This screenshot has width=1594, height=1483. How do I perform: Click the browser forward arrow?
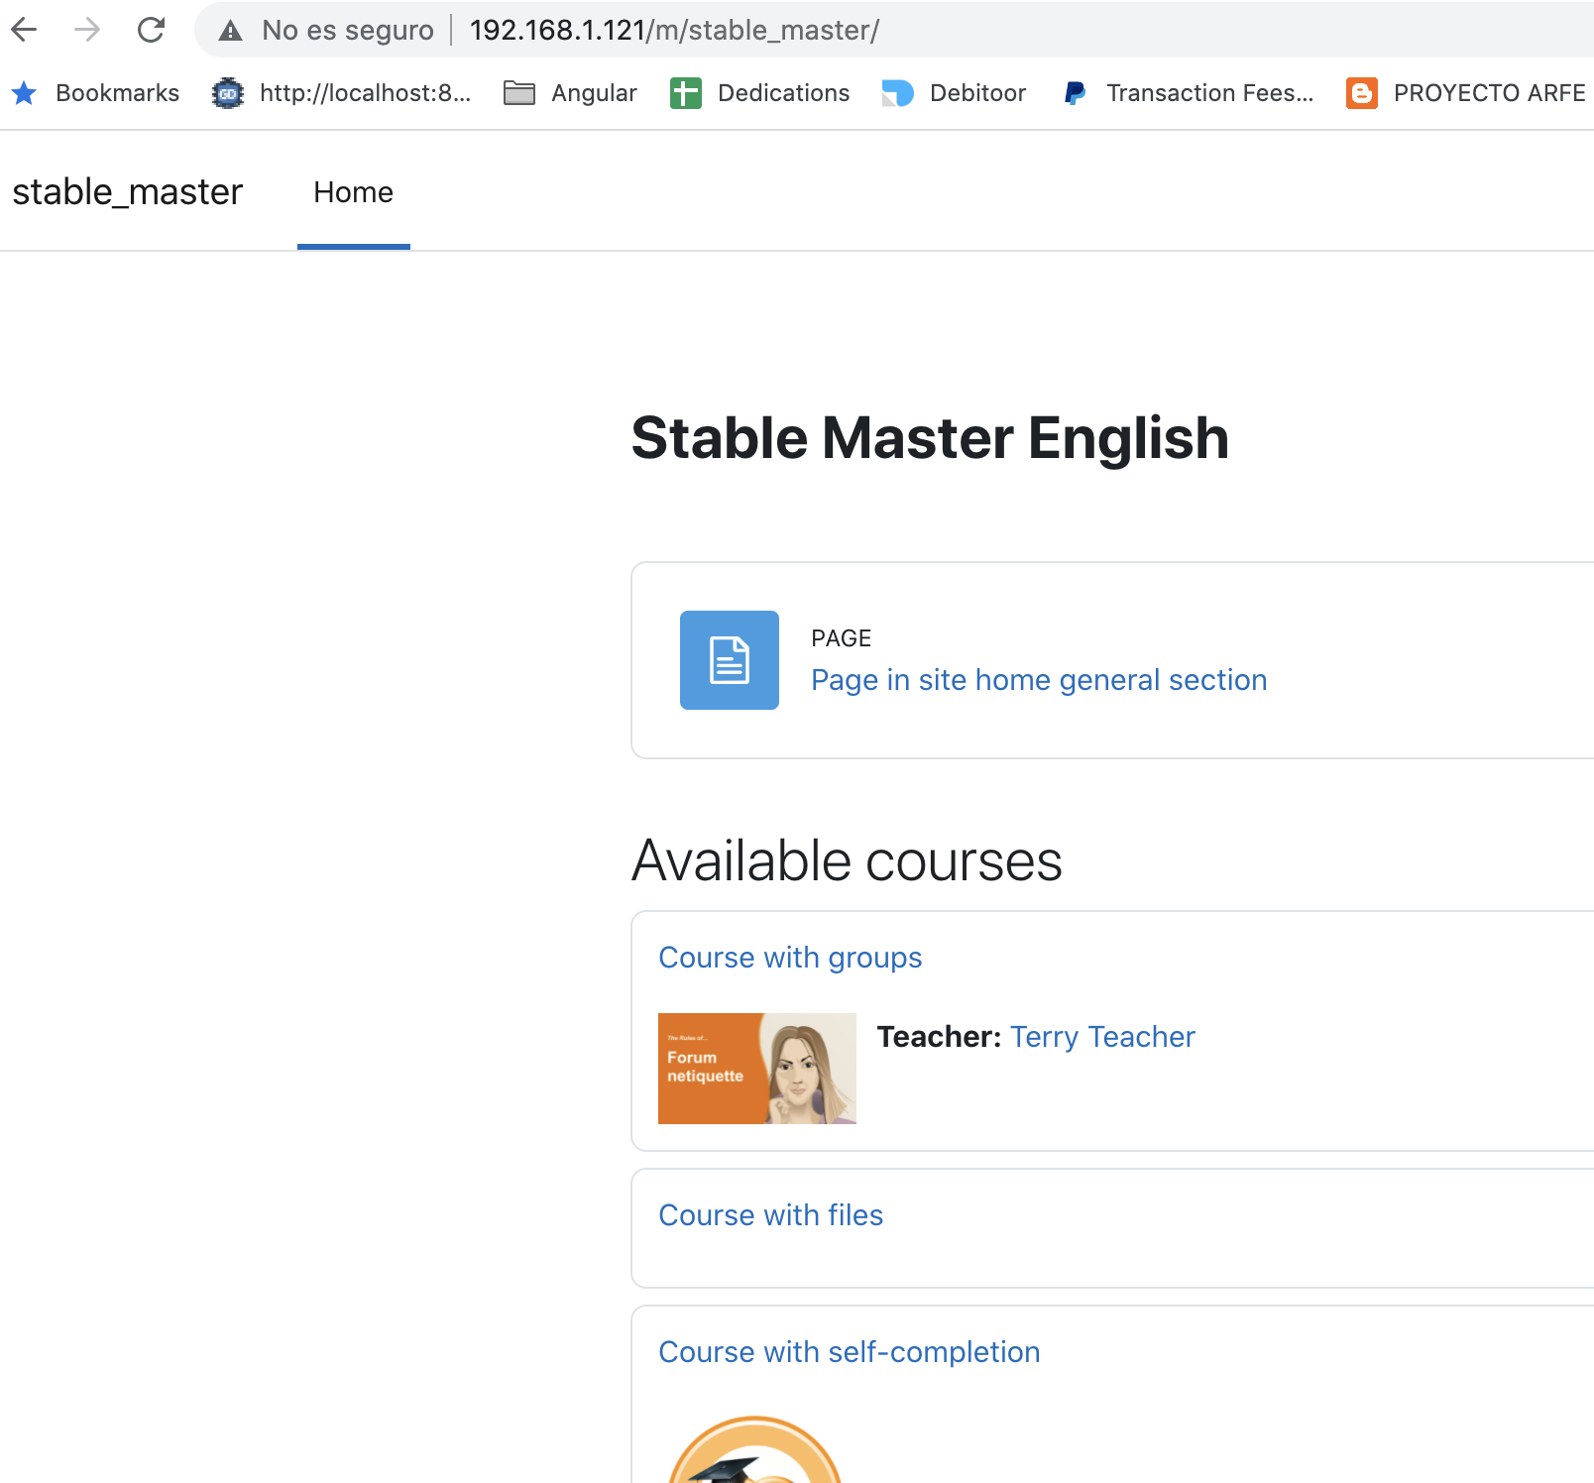click(x=87, y=30)
